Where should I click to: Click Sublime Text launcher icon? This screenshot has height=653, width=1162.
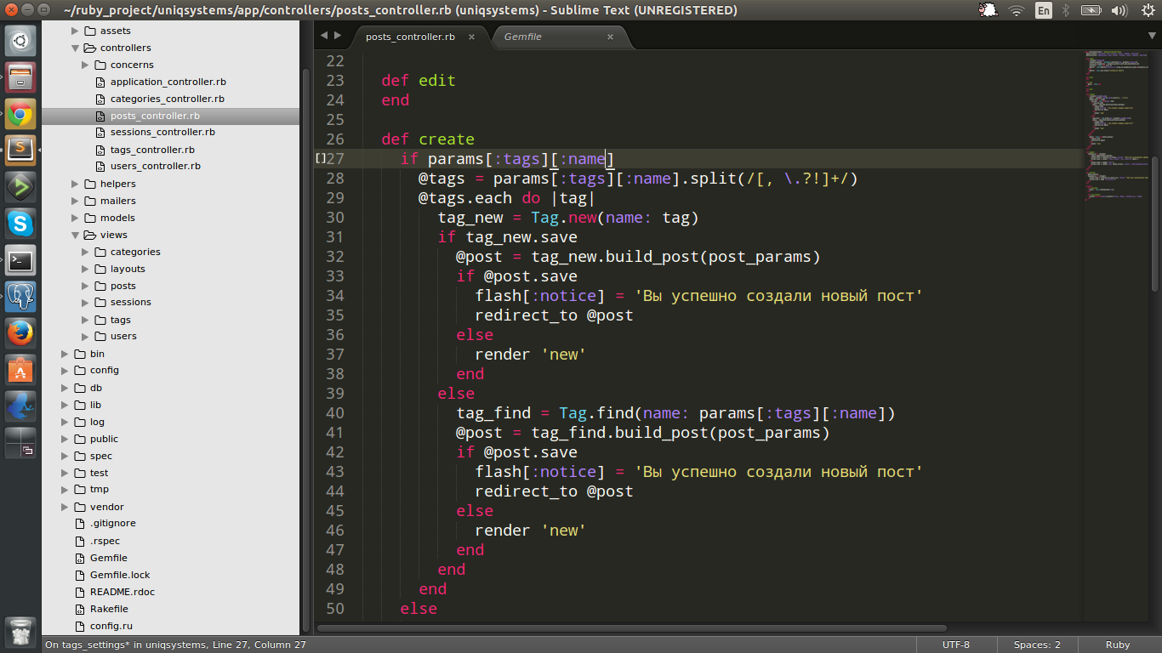20,150
